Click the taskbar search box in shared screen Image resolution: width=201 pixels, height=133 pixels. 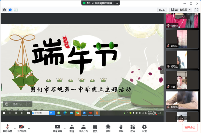40,113
